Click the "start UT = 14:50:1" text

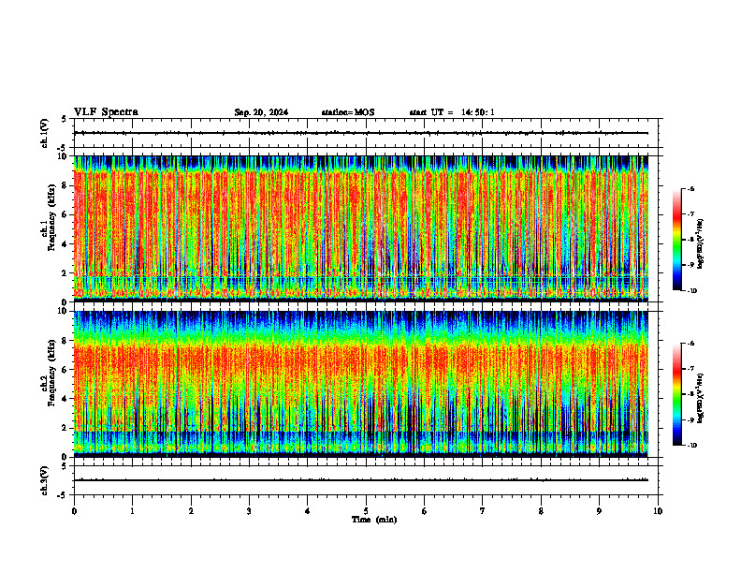pyautogui.click(x=452, y=112)
